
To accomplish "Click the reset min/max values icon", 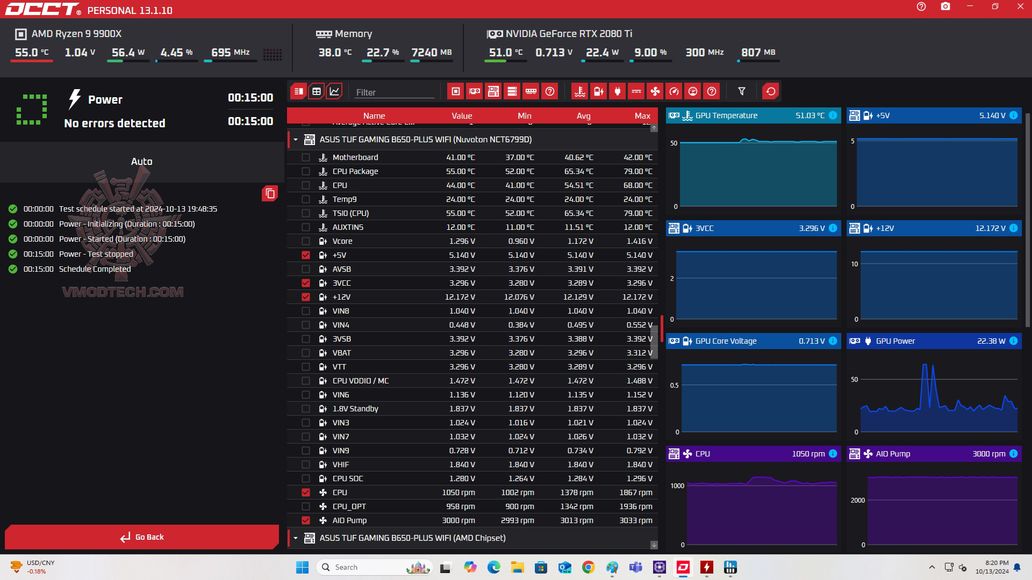I will pos(770,91).
